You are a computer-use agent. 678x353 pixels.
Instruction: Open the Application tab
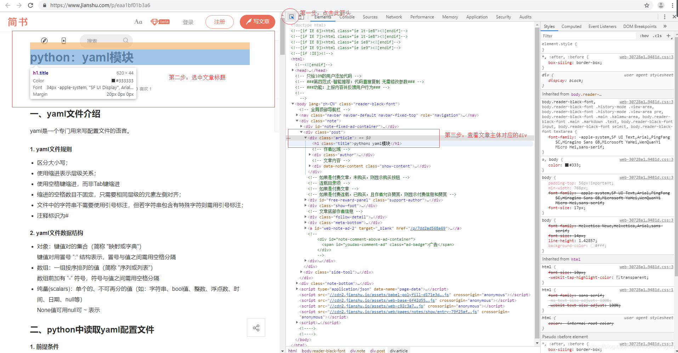coord(477,17)
